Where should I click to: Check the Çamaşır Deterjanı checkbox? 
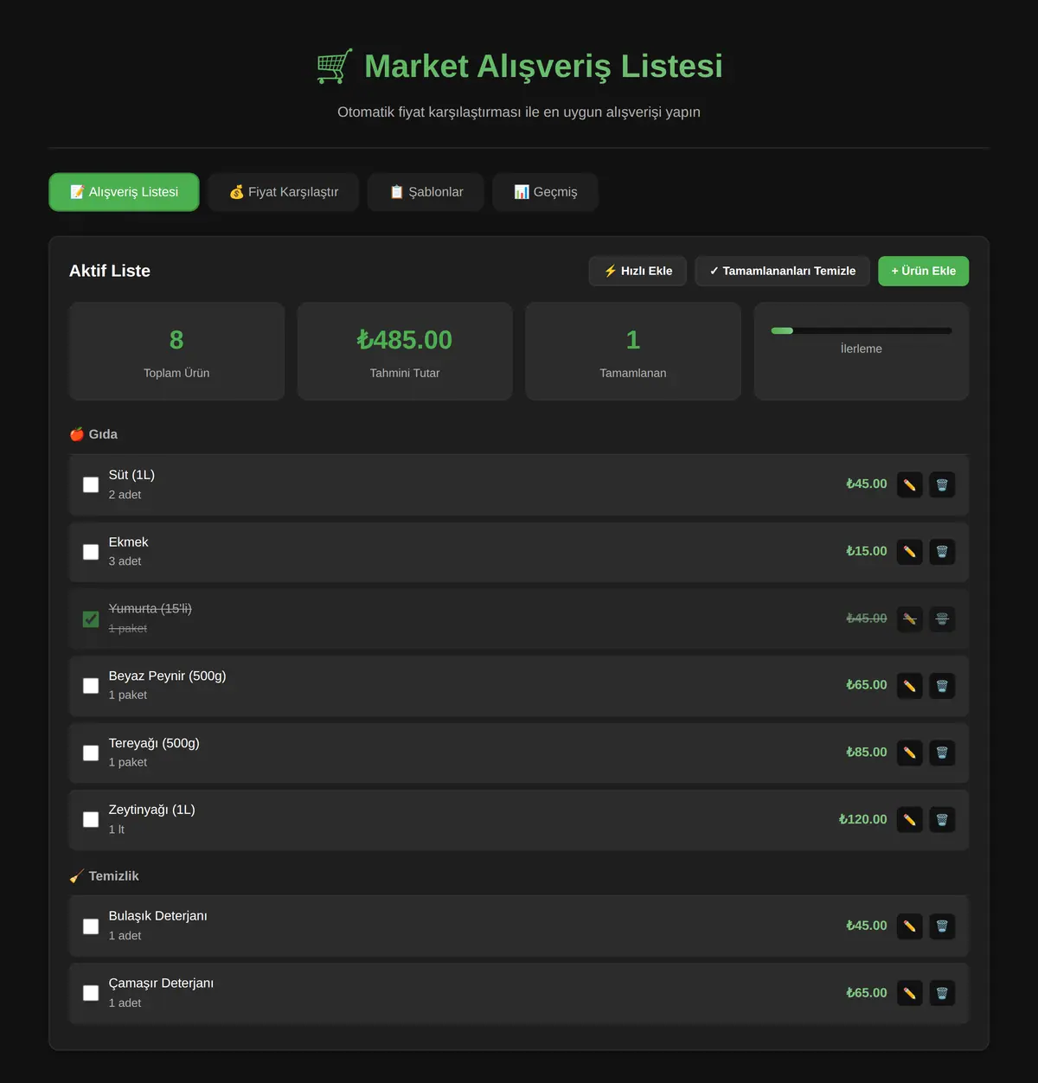pos(91,993)
